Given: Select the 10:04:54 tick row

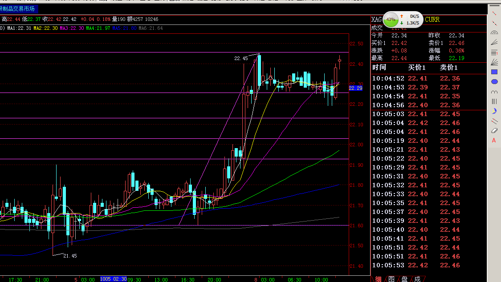Looking at the screenshot, I should (428, 97).
